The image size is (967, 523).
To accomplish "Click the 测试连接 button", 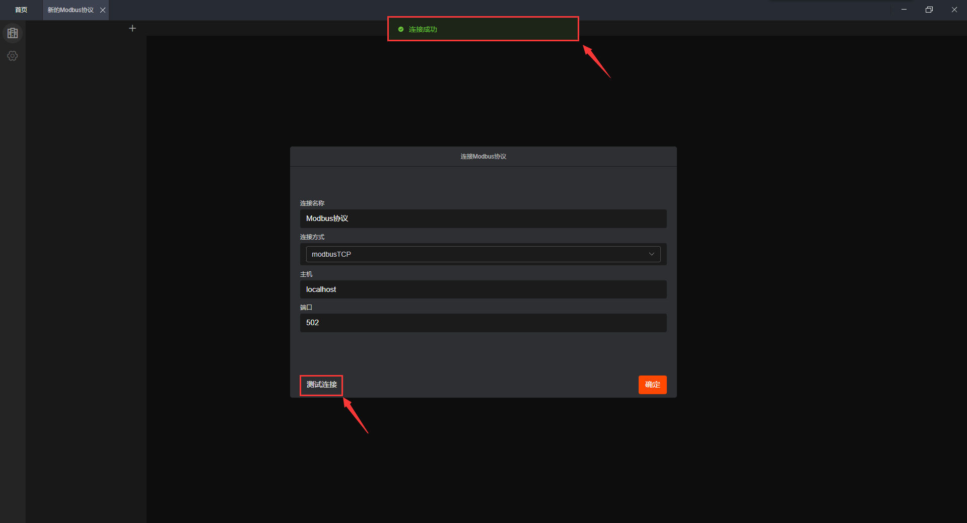I will (321, 385).
